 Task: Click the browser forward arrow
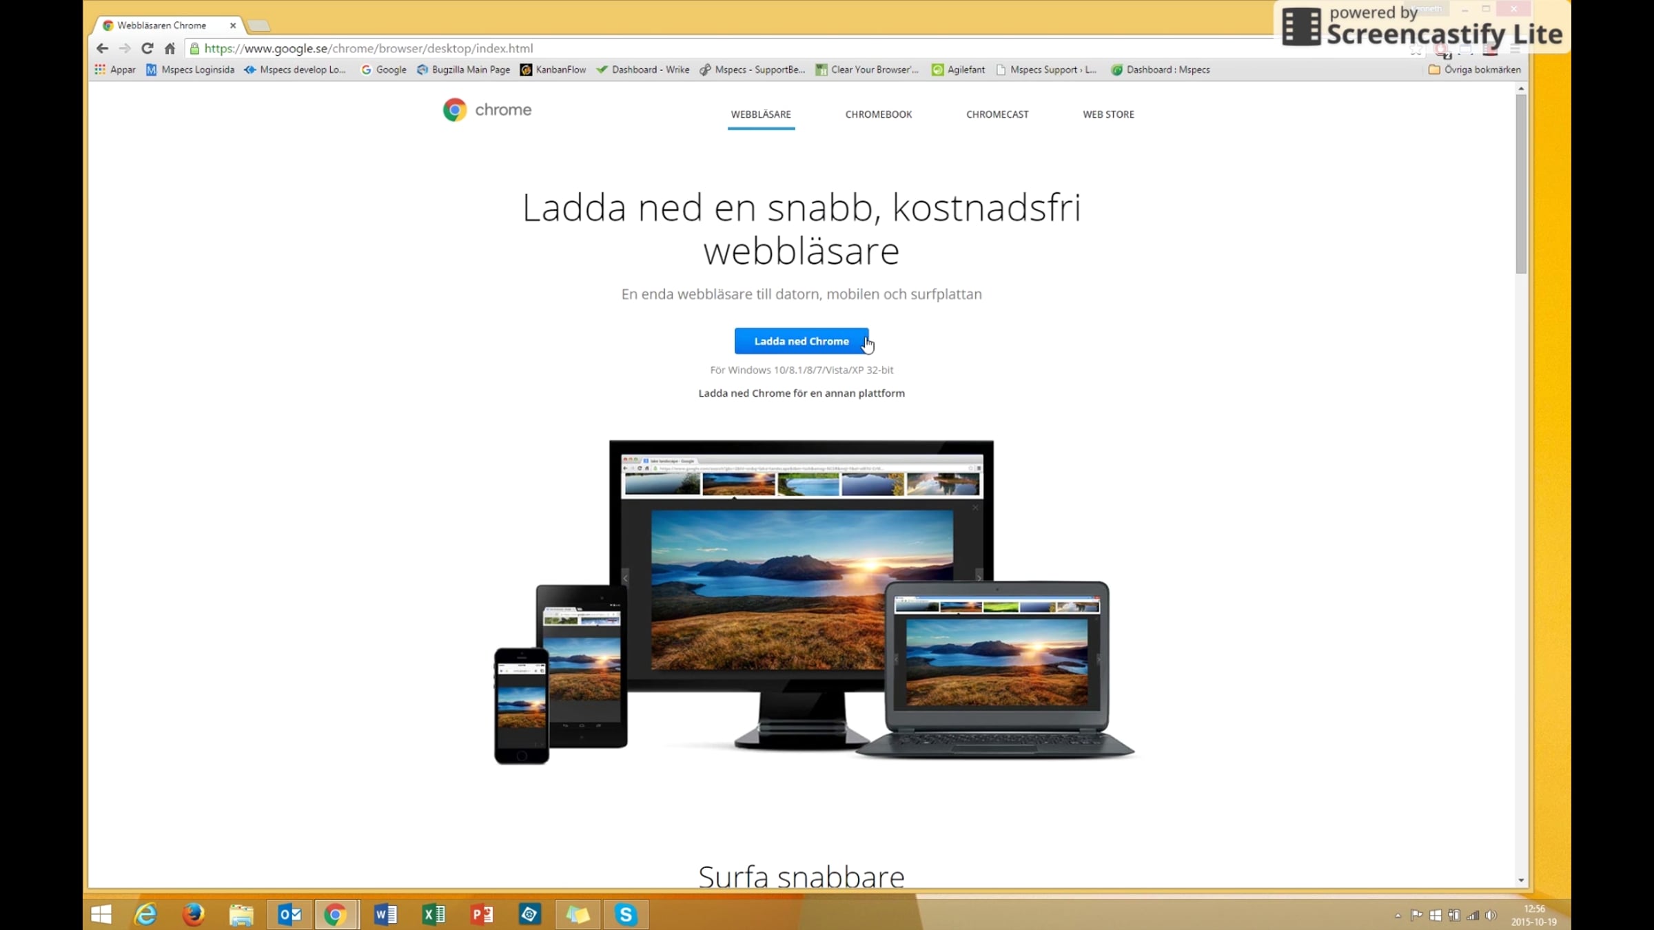tap(125, 48)
